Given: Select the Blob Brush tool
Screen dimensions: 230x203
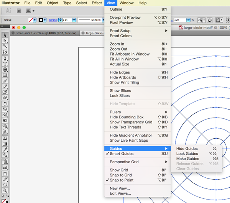Looking at the screenshot, I should (x=5, y=92).
